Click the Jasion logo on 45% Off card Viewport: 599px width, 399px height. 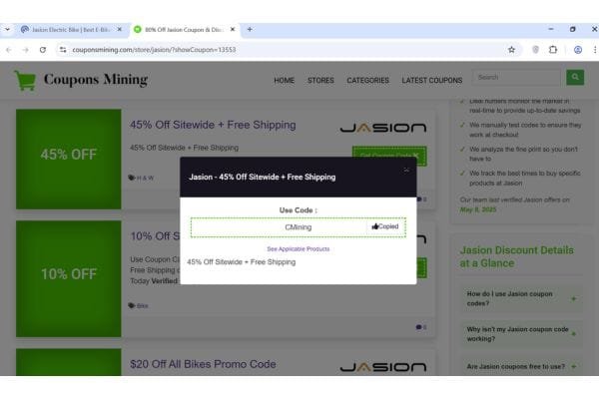383,128
